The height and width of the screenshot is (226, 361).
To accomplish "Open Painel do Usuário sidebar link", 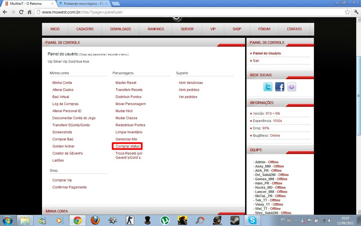I will tap(267, 53).
